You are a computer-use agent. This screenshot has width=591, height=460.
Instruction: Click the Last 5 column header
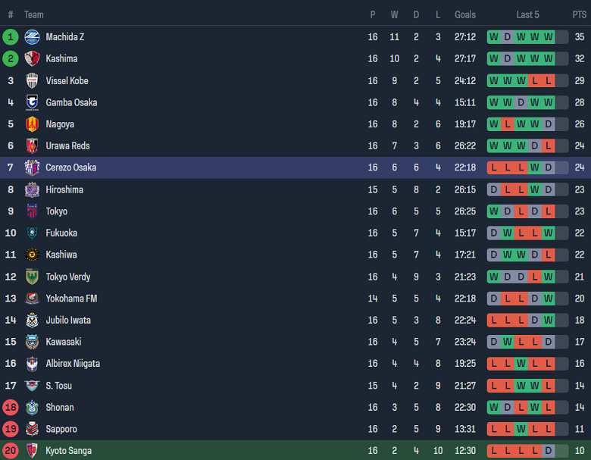[x=527, y=14]
